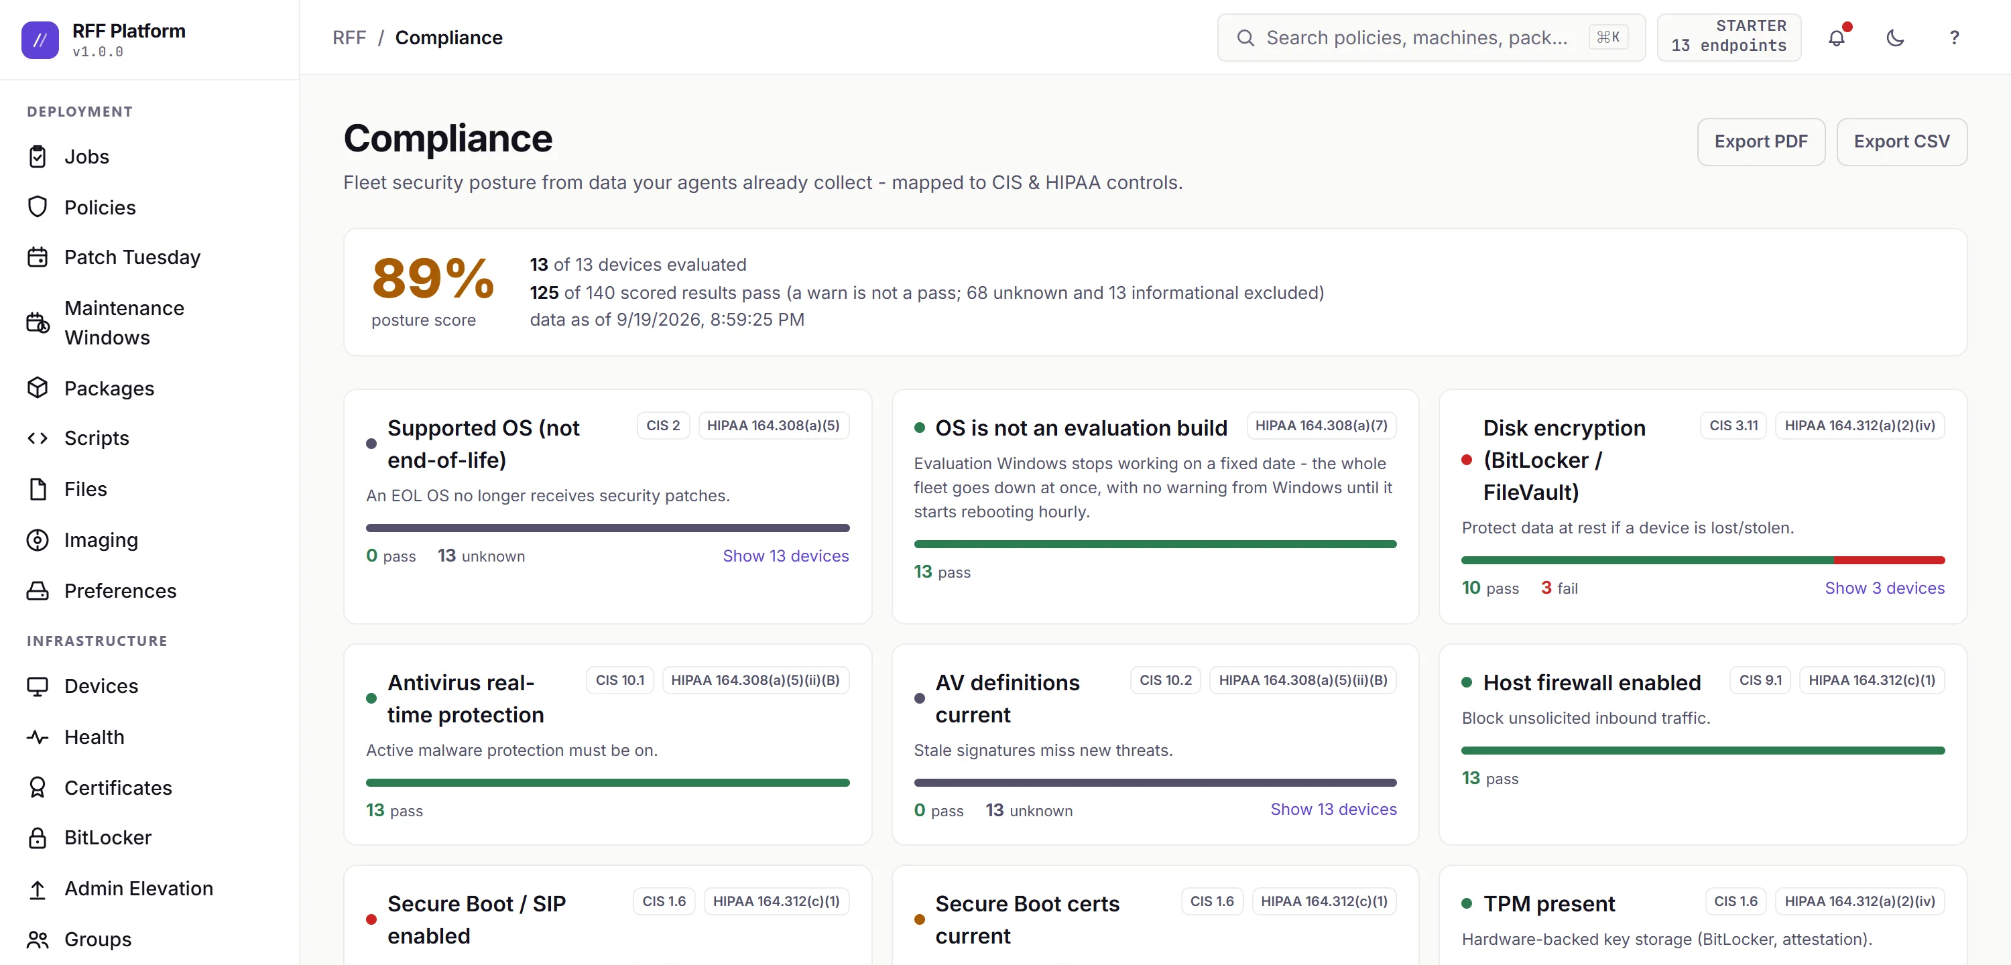This screenshot has height=965, width=2011.
Task: Click the Devices monitor icon
Action: click(x=38, y=686)
